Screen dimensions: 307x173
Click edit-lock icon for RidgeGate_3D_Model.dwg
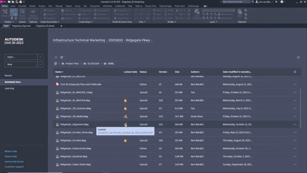coord(125,117)
